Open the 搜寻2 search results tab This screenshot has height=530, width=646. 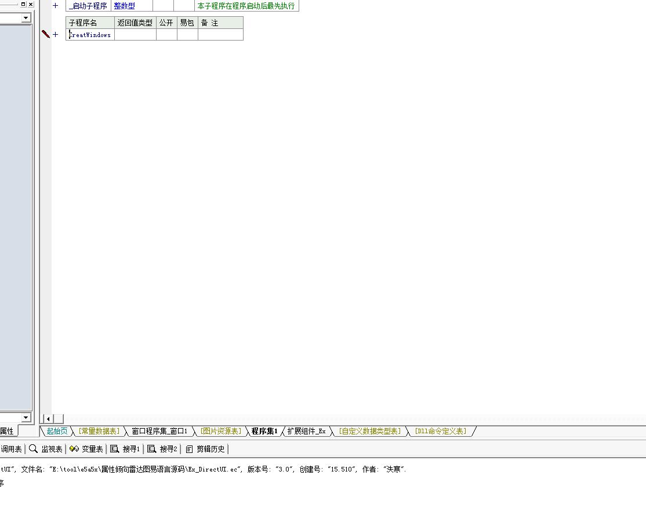coord(162,449)
